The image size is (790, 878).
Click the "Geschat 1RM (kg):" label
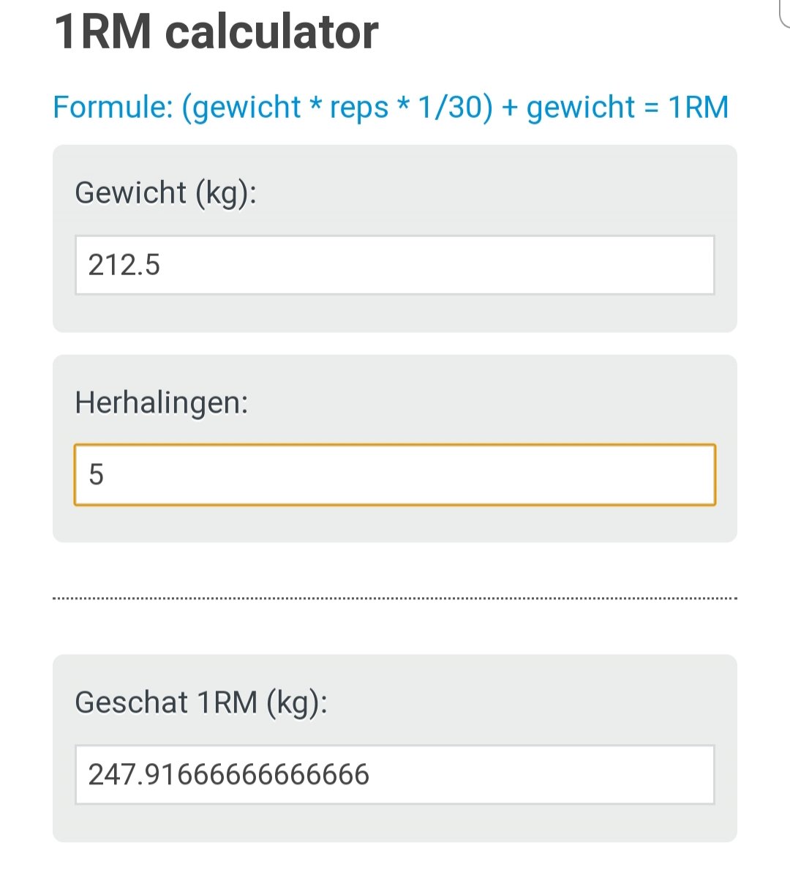click(x=201, y=702)
